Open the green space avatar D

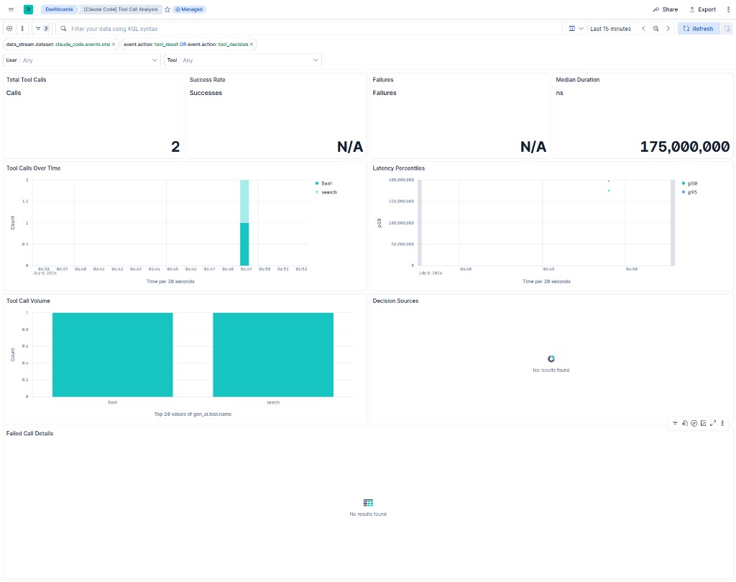[x=28, y=9]
